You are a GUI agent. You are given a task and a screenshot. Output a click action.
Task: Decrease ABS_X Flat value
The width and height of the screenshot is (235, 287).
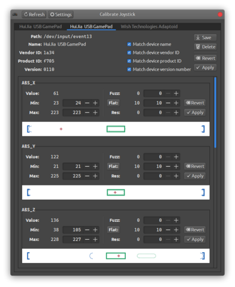pyautogui.click(x=168, y=103)
